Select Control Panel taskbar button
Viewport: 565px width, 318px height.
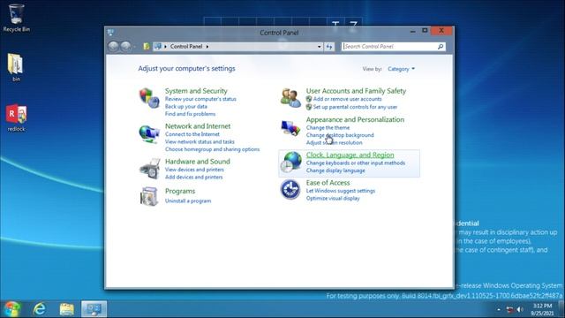pyautogui.click(x=94, y=309)
